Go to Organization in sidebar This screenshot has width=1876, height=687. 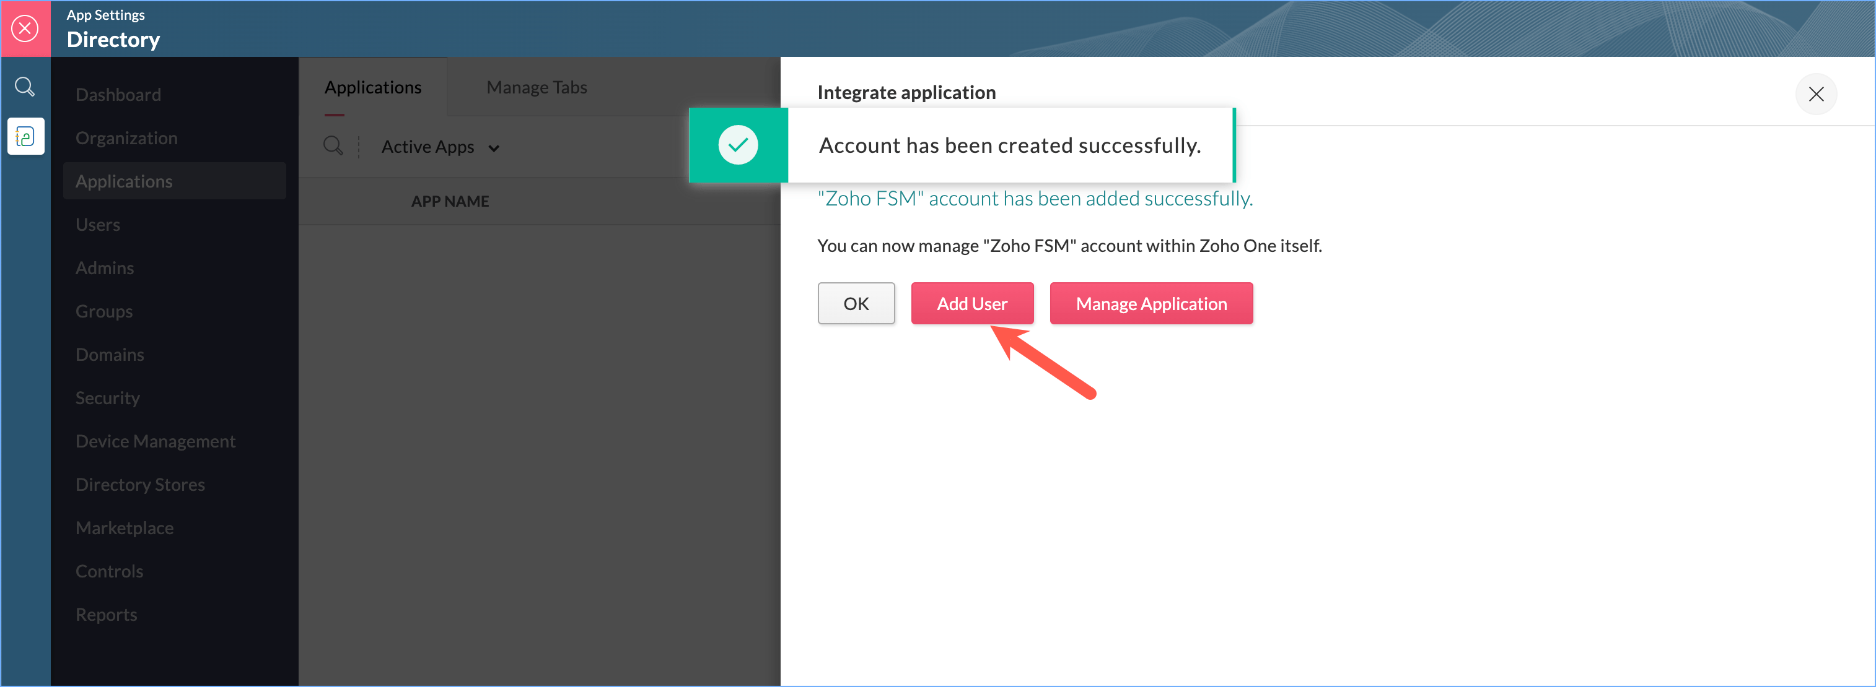126,137
